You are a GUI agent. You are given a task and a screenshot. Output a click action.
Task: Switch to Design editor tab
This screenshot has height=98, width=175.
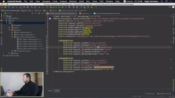click(50, 91)
